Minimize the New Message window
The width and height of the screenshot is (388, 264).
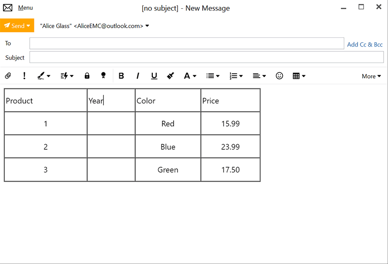pos(343,8)
